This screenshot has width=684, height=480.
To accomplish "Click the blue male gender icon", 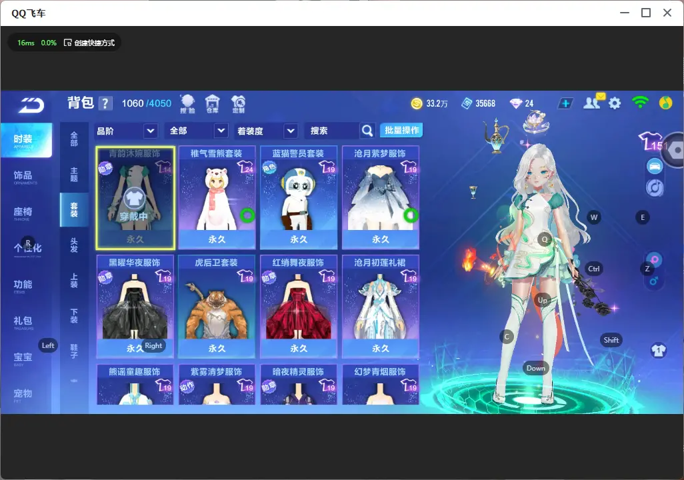I will [653, 281].
